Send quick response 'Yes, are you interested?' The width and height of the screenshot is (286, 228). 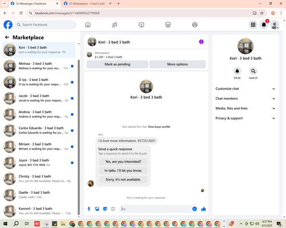(123, 162)
